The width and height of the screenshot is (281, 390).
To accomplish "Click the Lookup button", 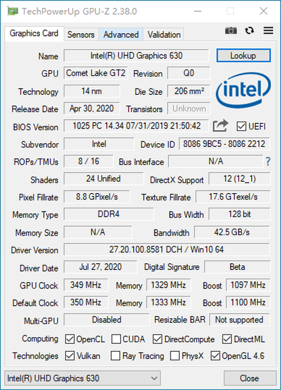I will [x=243, y=56].
